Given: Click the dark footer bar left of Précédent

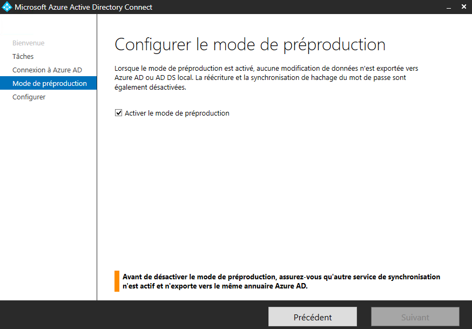Looking at the screenshot, I should 135,316.
